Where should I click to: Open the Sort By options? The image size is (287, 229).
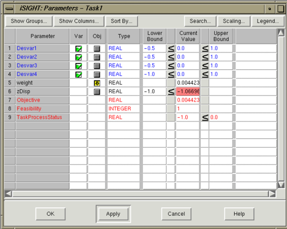121,21
